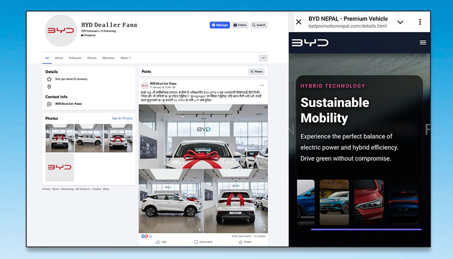Expand the More tab dropdown
This screenshot has height=259, width=453.
tap(126, 58)
